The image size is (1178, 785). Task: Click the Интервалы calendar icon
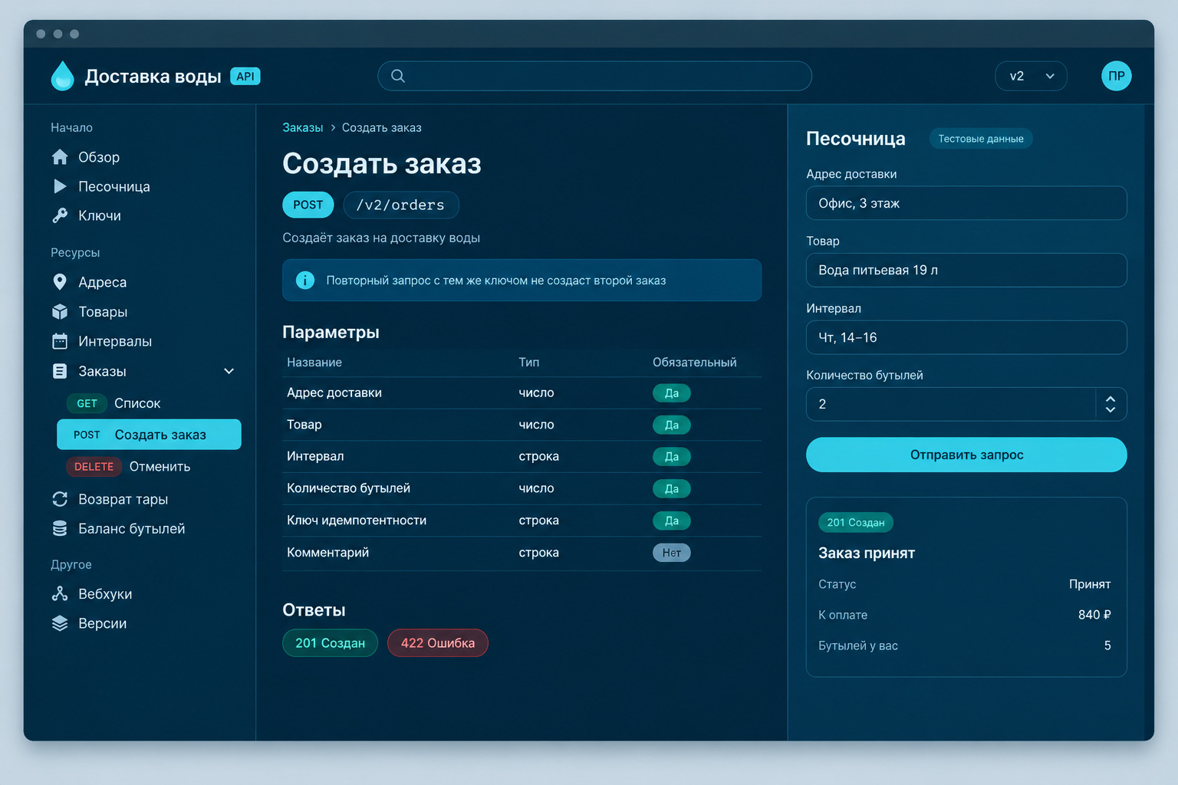tap(60, 341)
